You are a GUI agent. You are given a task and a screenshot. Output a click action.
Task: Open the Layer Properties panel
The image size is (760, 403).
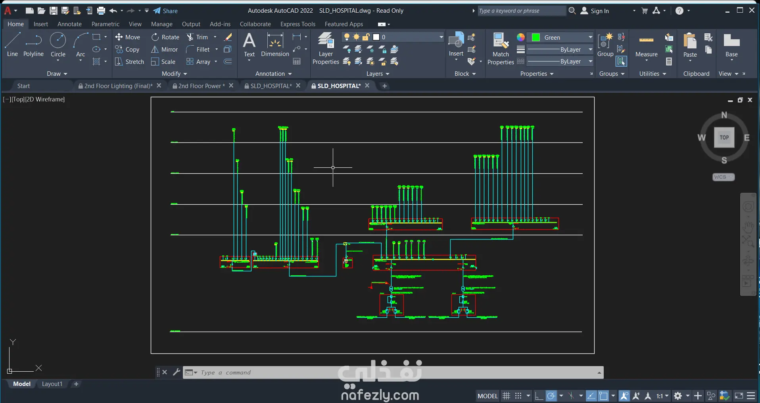326,49
